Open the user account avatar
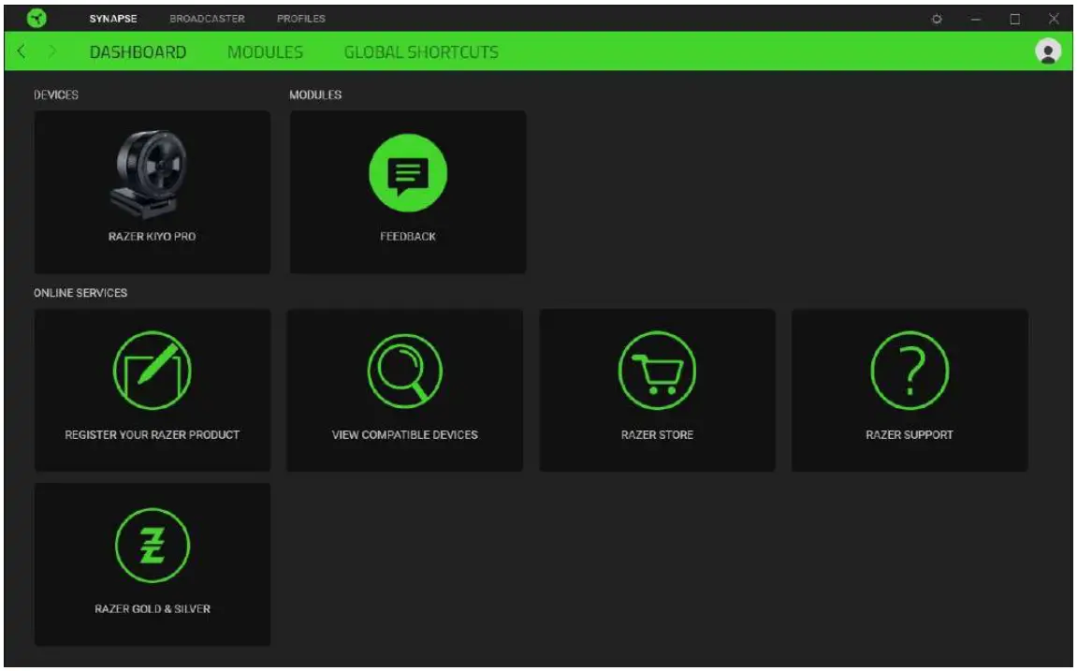The height and width of the screenshot is (671, 1077). click(1047, 51)
